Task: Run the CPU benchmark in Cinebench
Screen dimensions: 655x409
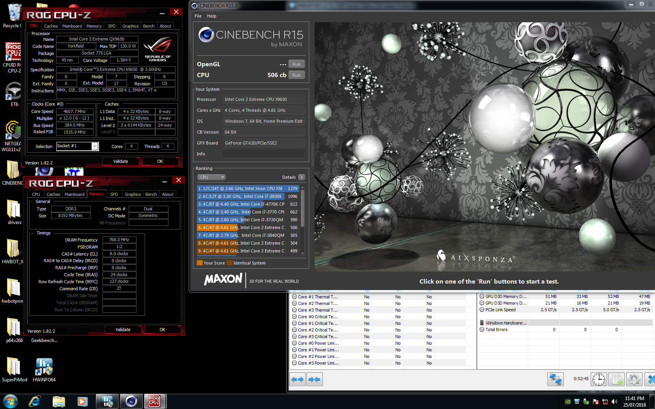Action: pyautogui.click(x=296, y=75)
